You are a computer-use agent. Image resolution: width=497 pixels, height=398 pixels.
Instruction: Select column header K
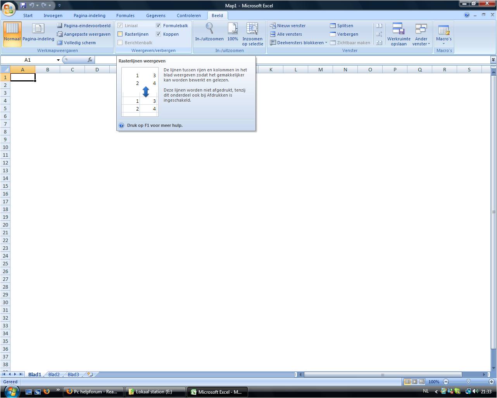[x=271, y=70]
